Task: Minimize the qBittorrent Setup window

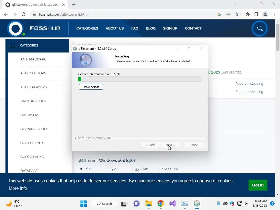Action: (x=177, y=49)
